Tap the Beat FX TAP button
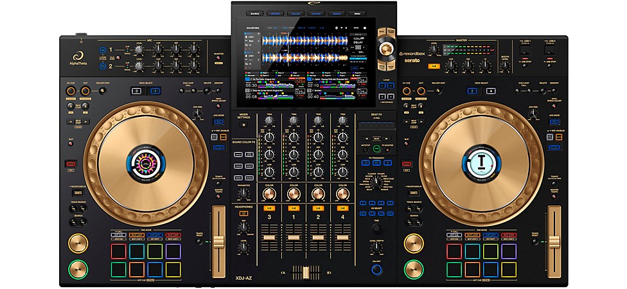627x289 pixels. coord(376,149)
